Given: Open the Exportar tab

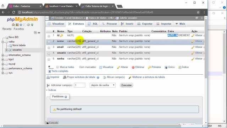Looking at the screenshot, I should coord(145,24).
